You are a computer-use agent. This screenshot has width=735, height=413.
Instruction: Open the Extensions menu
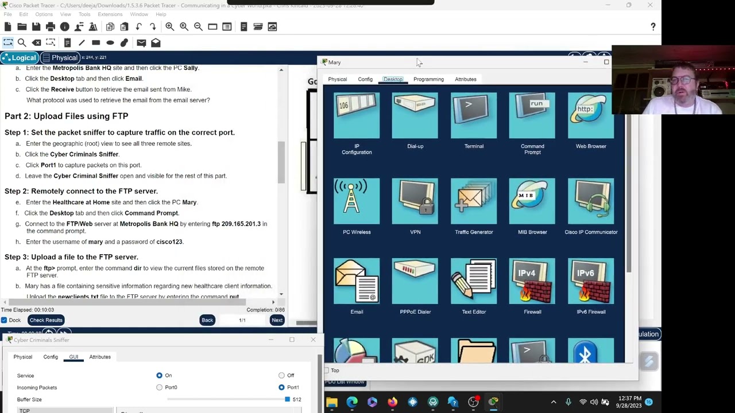(110, 14)
